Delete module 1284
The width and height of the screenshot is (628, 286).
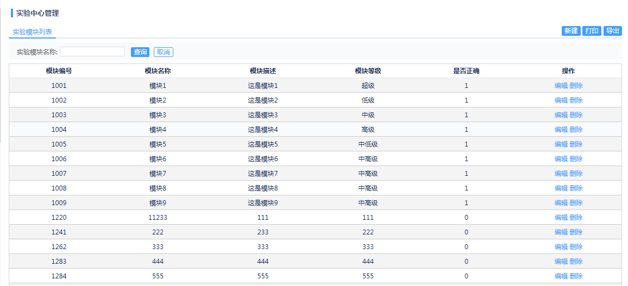(576, 276)
